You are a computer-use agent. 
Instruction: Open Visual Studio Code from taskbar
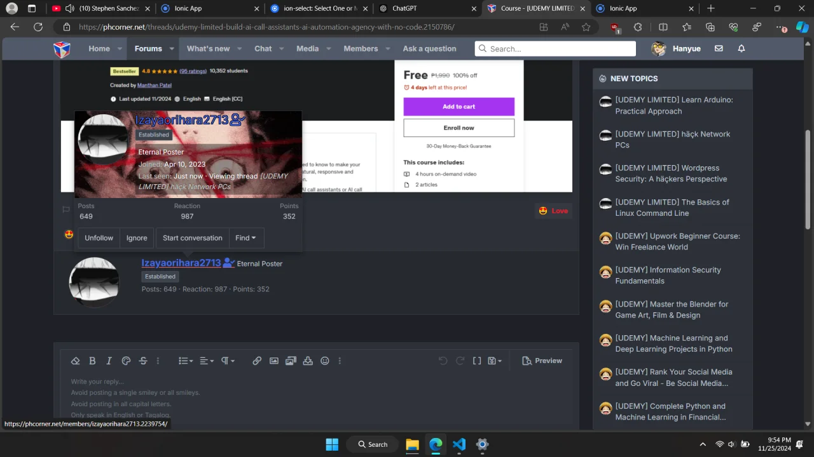click(459, 444)
